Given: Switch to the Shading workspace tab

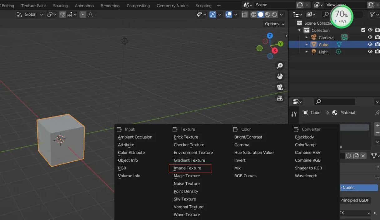Looking at the screenshot, I should (60, 5).
